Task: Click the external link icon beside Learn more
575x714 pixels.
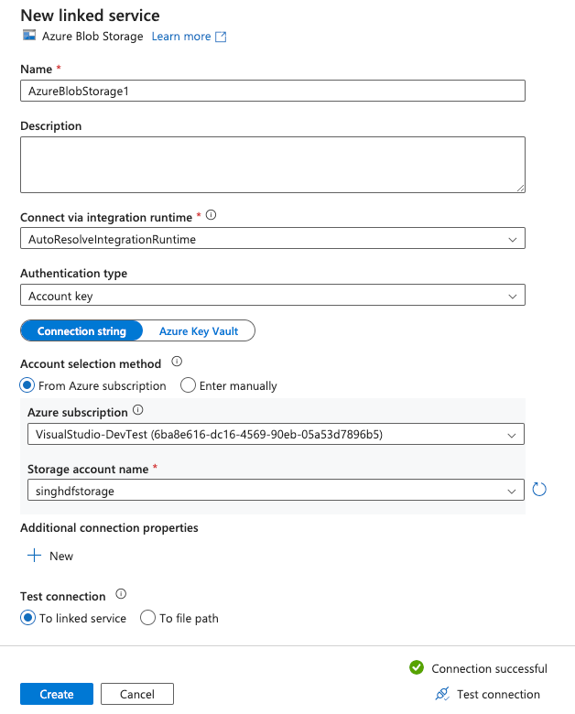Action: pos(221,37)
